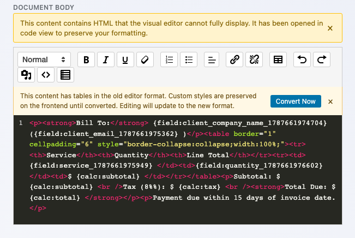Viewport: 355px width, 238px height.
Task: Insert a hyperlink
Action: click(x=234, y=59)
